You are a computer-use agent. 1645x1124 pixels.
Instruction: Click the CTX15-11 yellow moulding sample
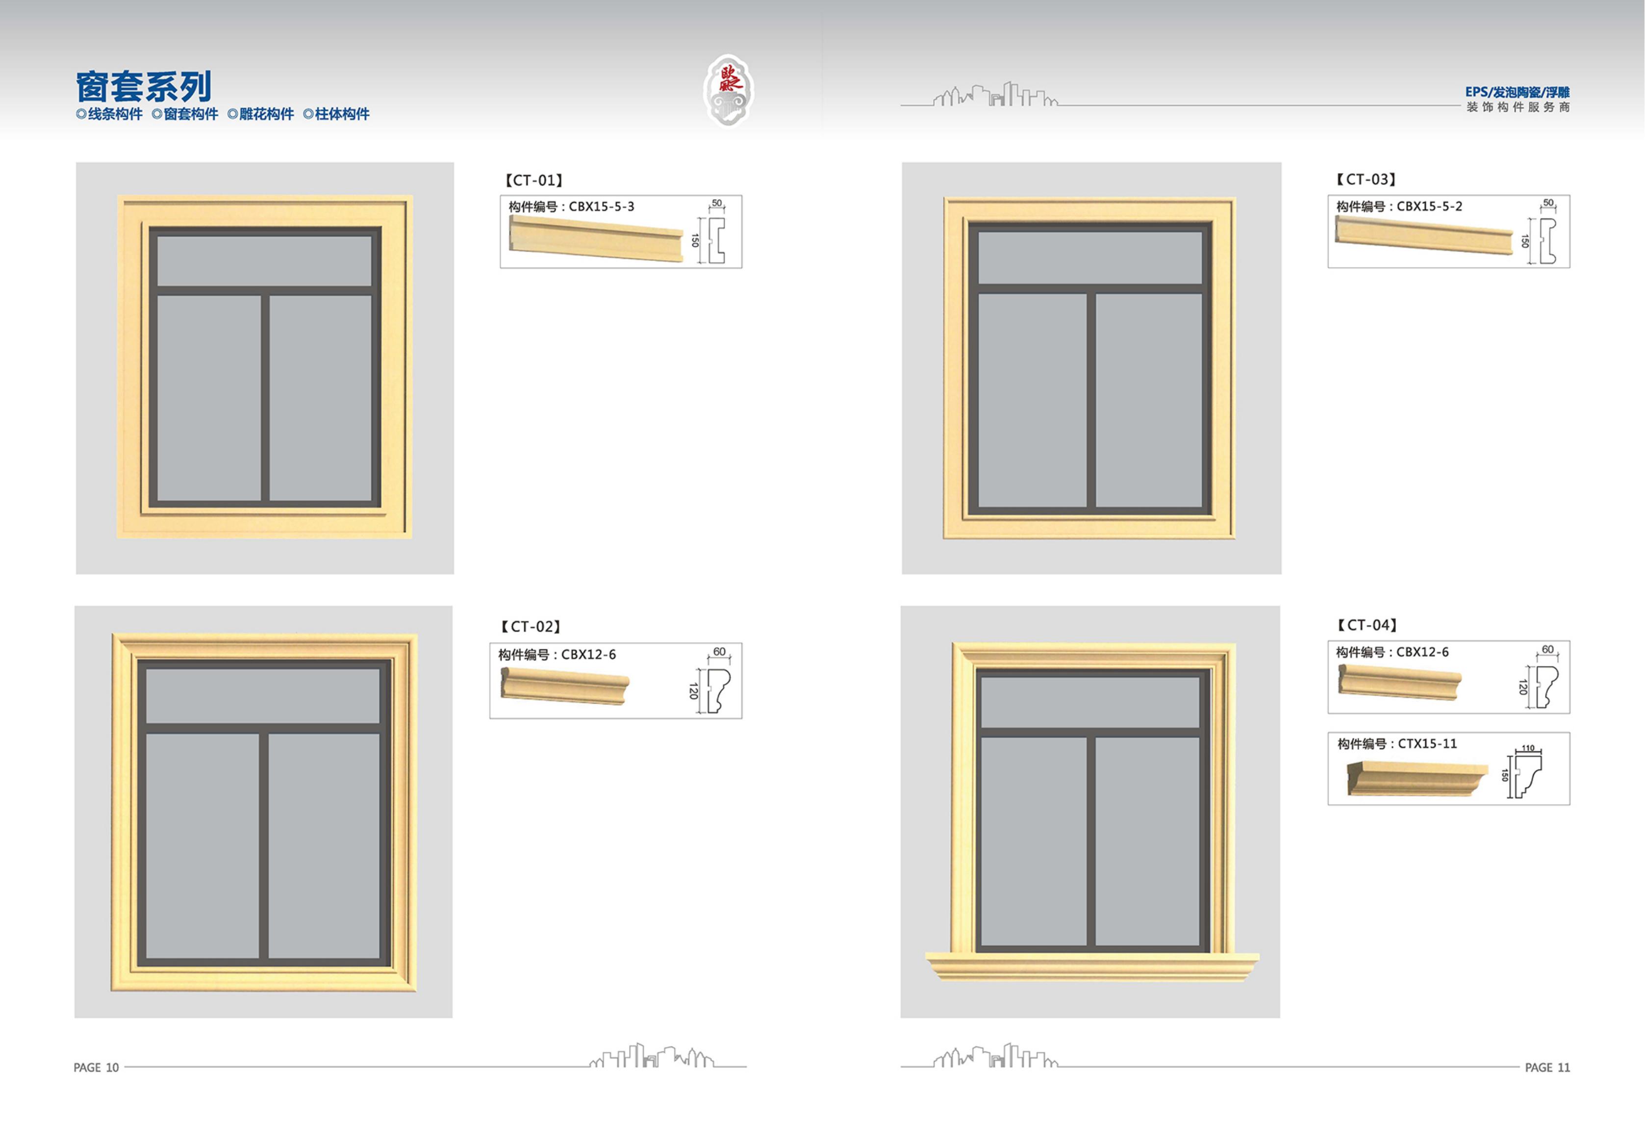[1418, 778]
